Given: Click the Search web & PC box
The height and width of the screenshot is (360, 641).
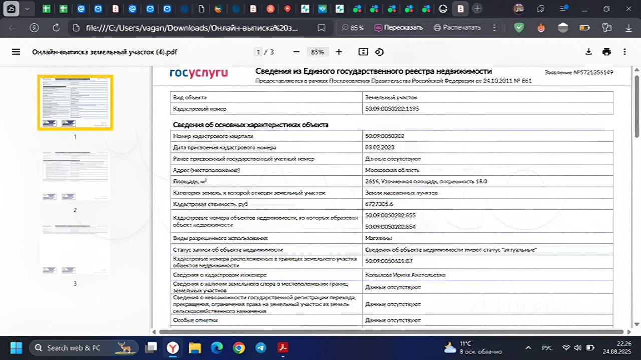Looking at the screenshot, I should click(85, 348).
